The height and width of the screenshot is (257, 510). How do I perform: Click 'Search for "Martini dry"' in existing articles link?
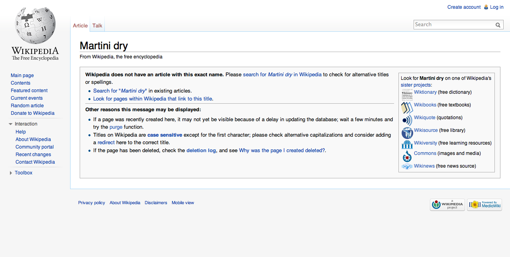120,91
